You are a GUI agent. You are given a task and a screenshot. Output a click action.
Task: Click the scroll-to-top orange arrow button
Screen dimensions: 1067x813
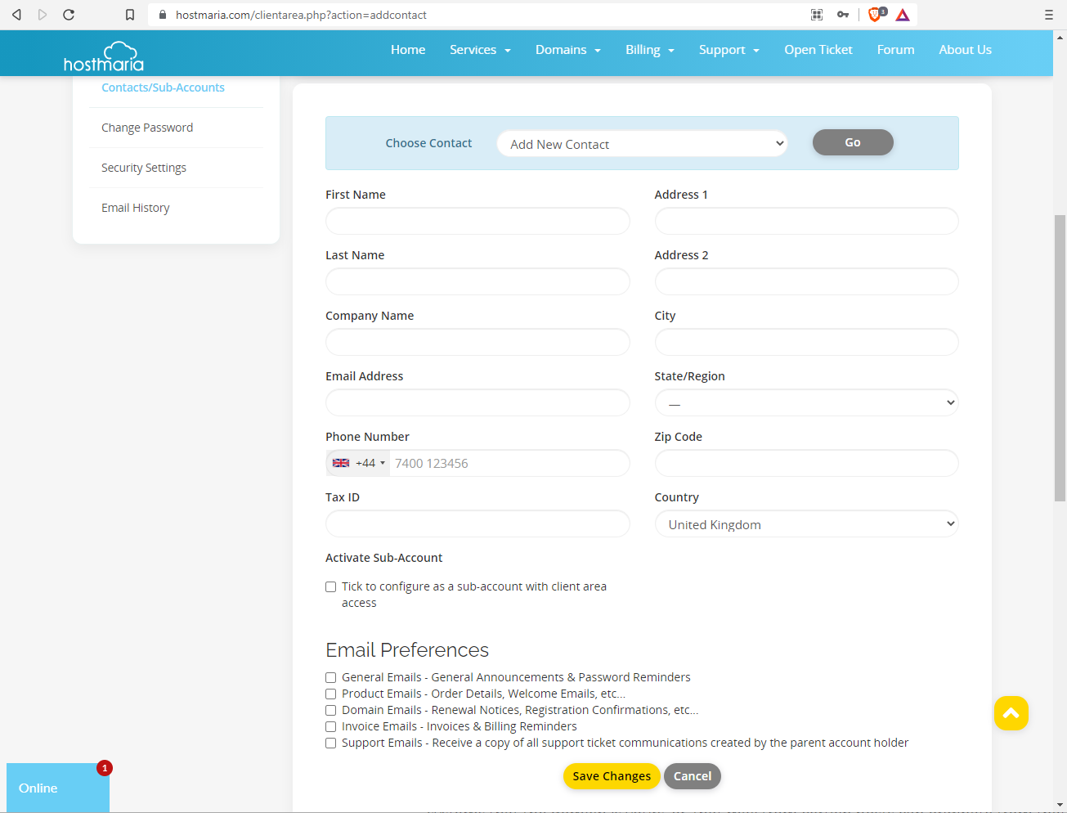click(1011, 713)
